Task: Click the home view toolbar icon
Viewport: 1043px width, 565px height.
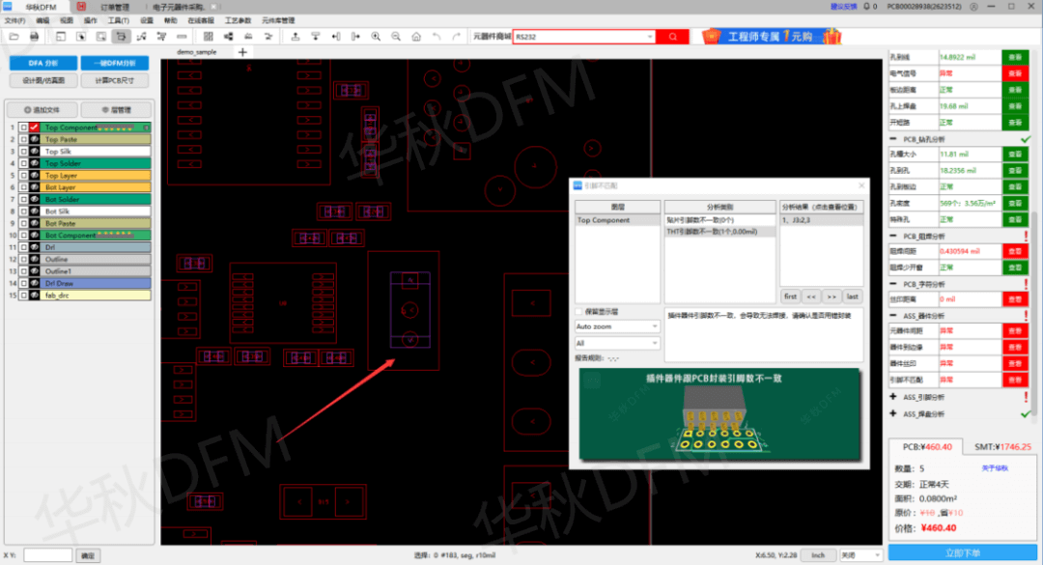Action: [x=416, y=37]
